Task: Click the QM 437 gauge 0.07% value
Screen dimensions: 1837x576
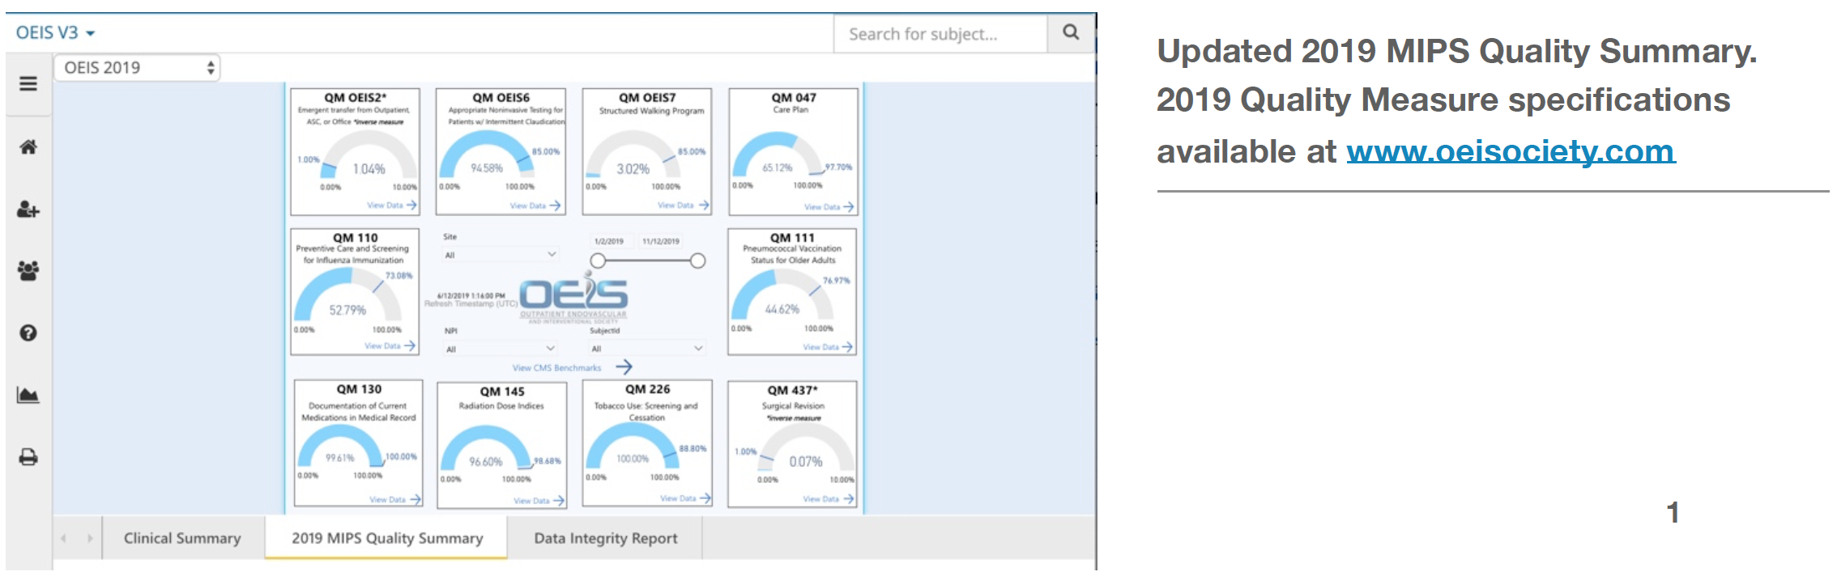Action: (806, 461)
